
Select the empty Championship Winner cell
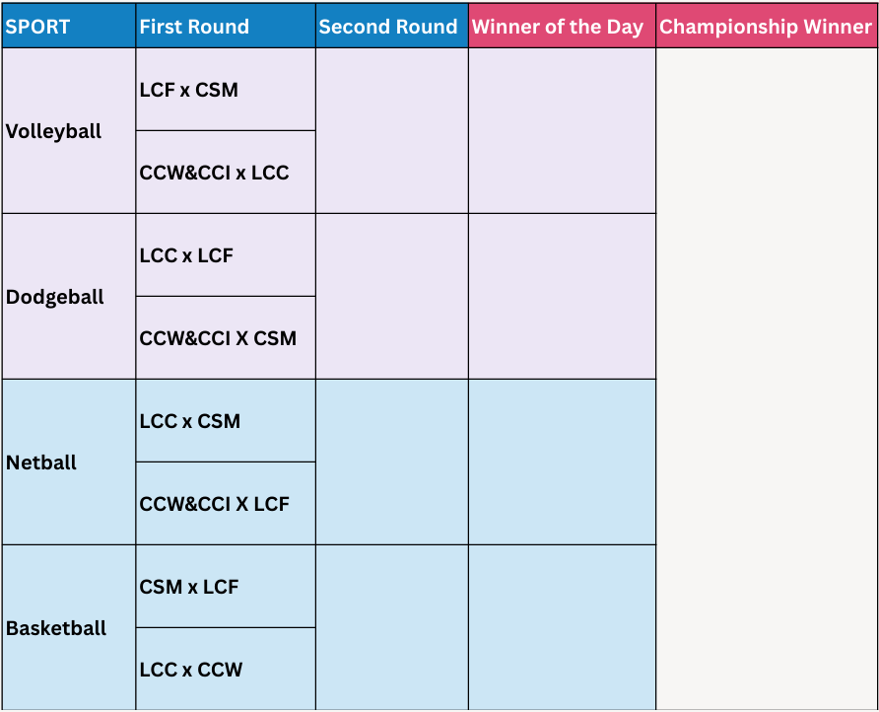(767, 380)
